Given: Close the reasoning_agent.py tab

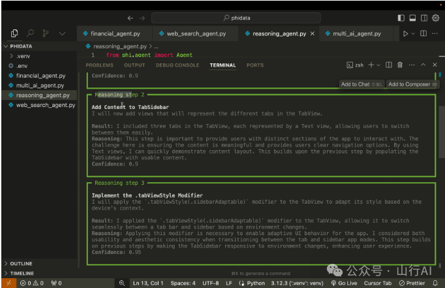Looking at the screenshot, I should [x=313, y=33].
